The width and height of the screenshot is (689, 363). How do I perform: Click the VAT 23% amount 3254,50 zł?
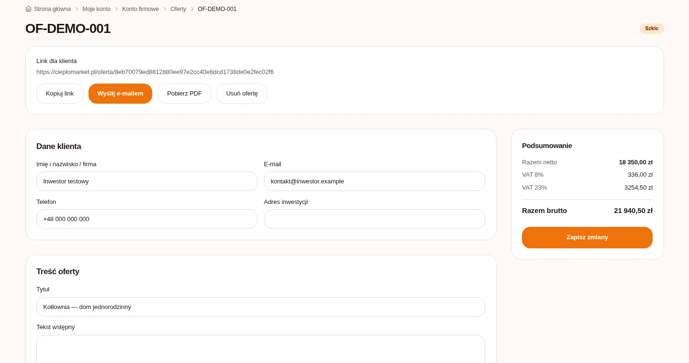tap(638, 188)
